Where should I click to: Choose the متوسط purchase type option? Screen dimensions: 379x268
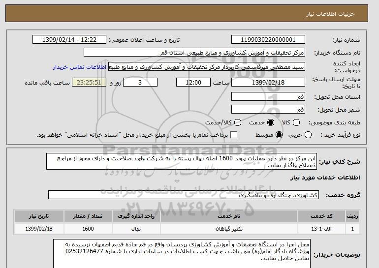point(279,135)
